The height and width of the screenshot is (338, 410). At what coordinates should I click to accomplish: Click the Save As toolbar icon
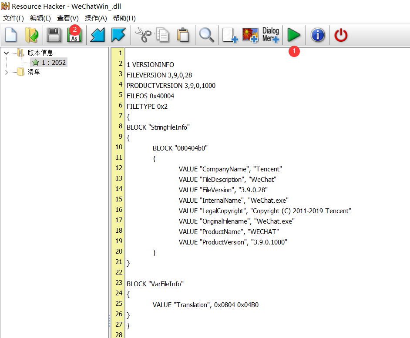pos(74,35)
